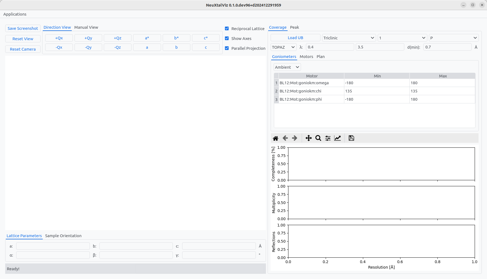Click the Save figure floppy disk icon
This screenshot has height=279, width=487.
click(x=351, y=138)
